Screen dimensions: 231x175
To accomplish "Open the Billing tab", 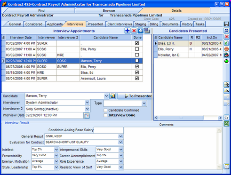I will 154,24.
